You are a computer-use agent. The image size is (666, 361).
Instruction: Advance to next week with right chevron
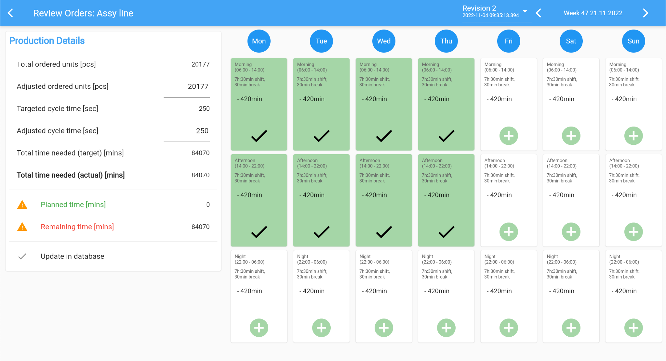(x=646, y=13)
